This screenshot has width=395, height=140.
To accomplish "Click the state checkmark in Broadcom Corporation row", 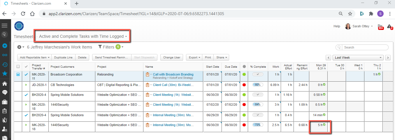I will click(x=26, y=75).
